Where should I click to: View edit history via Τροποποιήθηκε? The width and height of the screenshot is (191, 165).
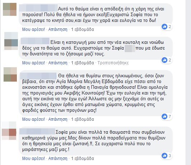(x=113, y=63)
